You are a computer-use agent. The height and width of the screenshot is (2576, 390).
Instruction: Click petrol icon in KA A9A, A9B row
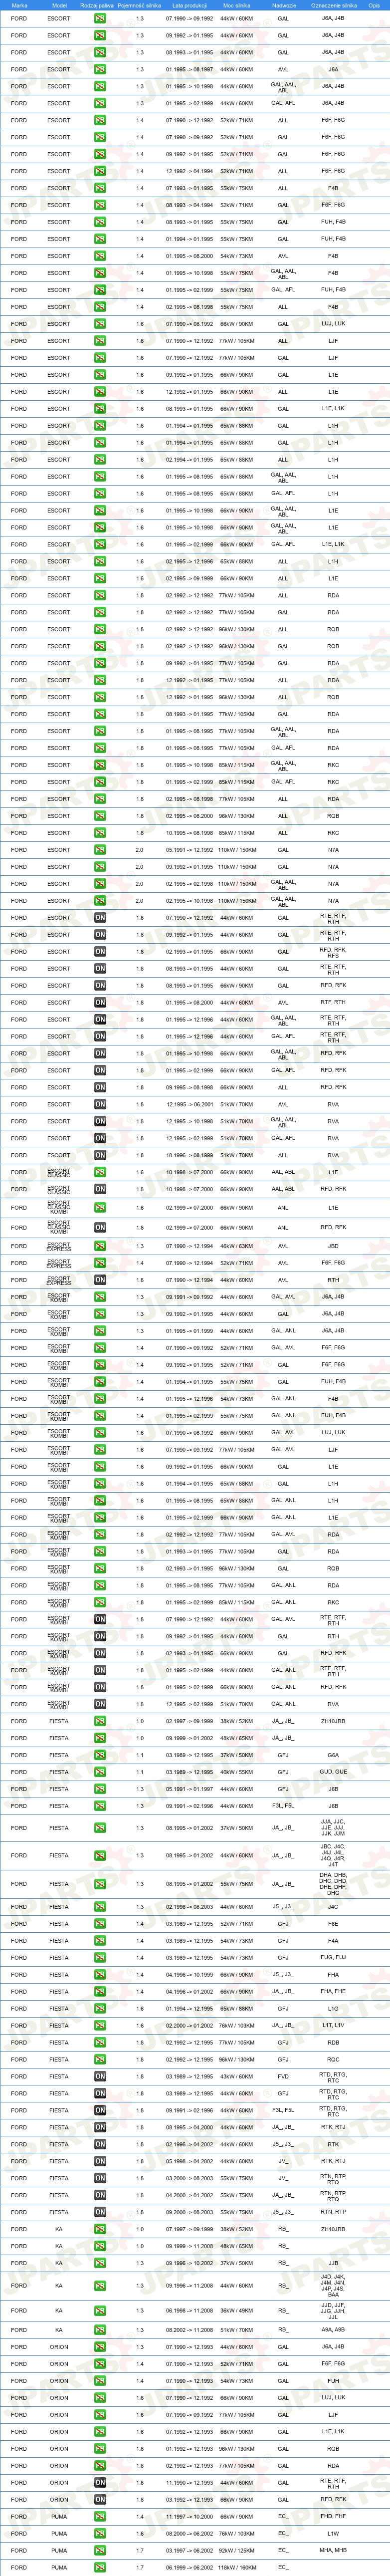tap(100, 2330)
